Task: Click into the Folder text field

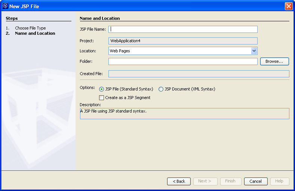Action: click(x=183, y=61)
